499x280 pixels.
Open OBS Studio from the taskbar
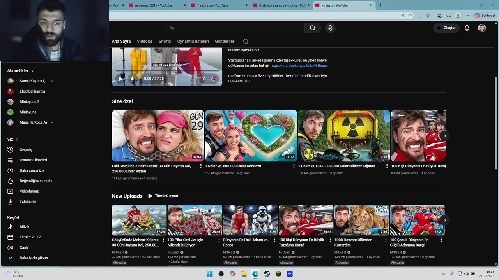(x=221, y=274)
